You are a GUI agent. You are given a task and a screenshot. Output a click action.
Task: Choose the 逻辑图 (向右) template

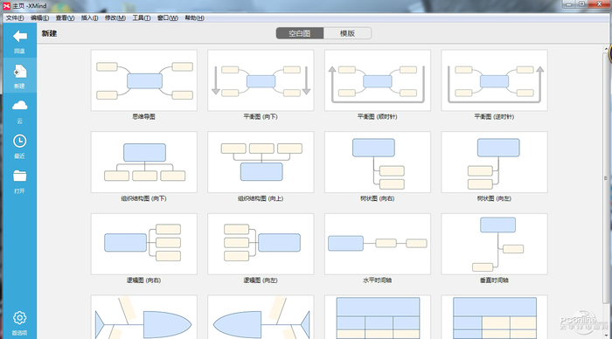pyautogui.click(x=144, y=244)
